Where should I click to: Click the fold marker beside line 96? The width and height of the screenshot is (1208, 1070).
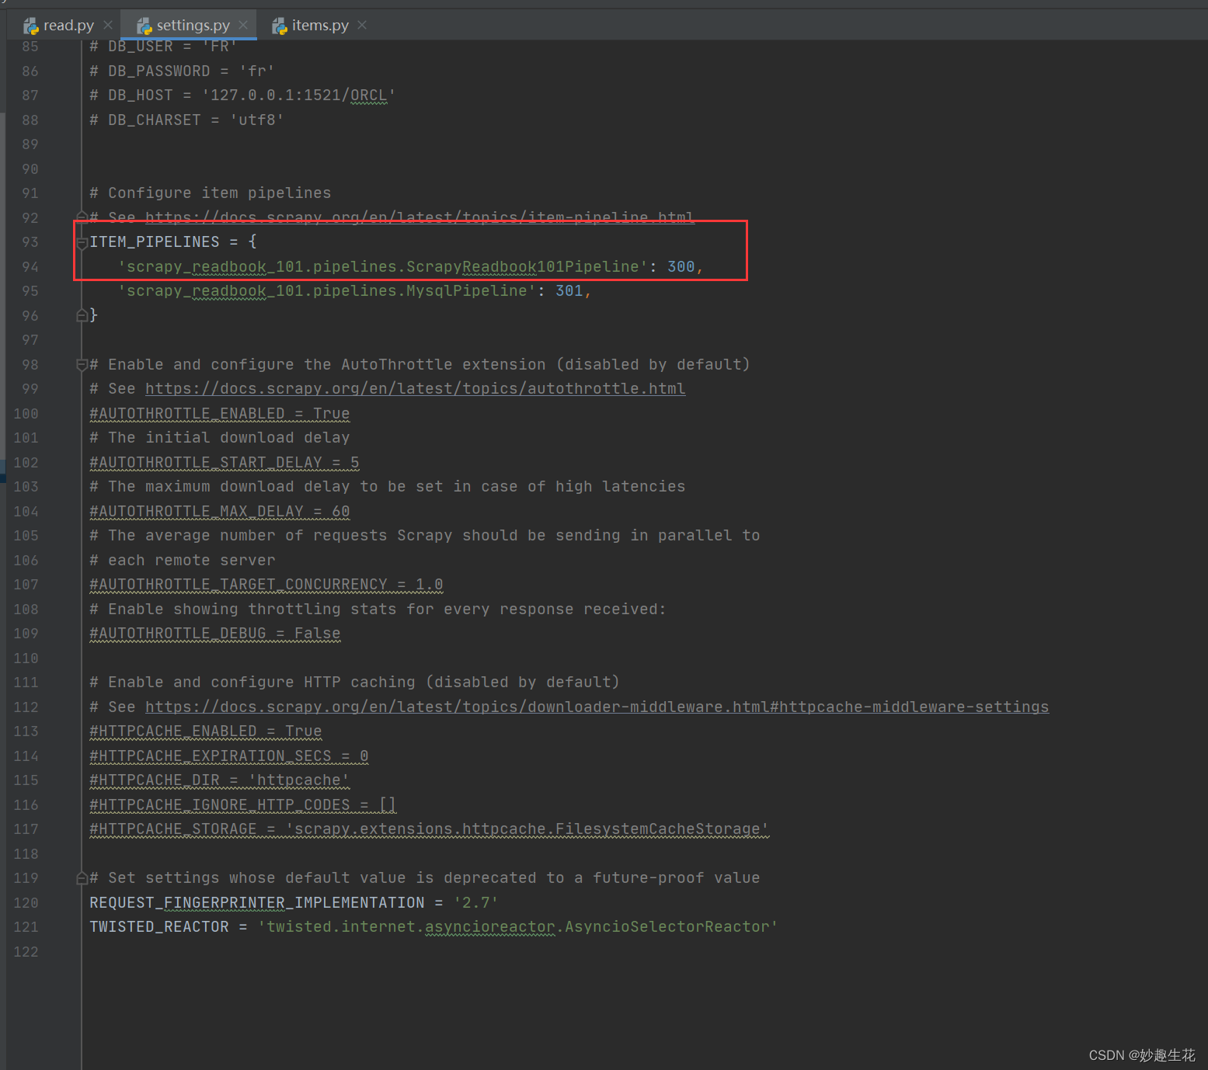point(82,315)
